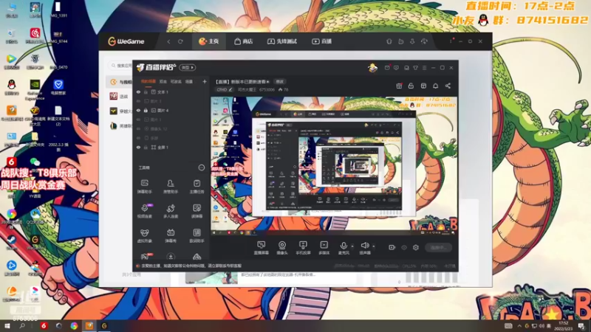Switch to the second scene tab

pyautogui.click(x=163, y=81)
